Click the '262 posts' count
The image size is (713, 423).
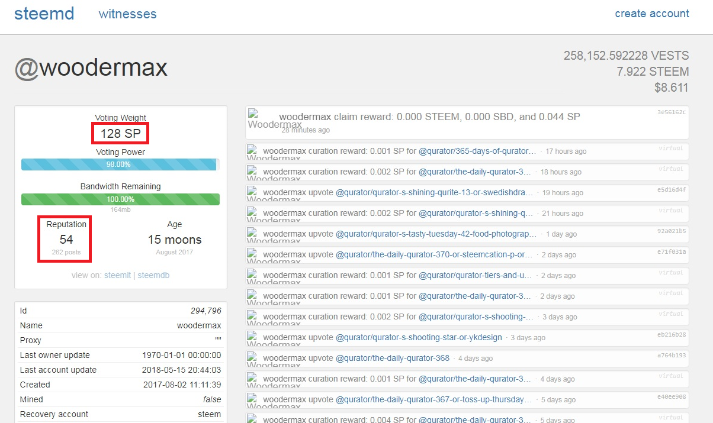pos(66,253)
